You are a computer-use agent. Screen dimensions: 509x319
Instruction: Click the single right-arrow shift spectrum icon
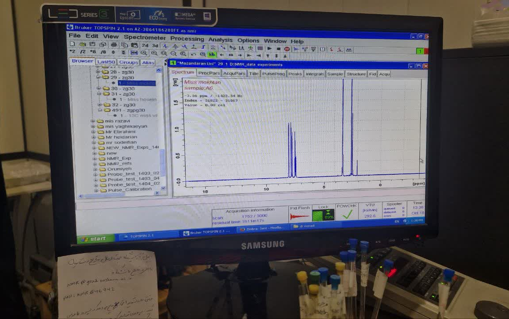[240, 55]
